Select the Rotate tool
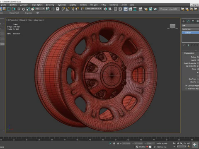The image size is (199, 149). [24, 9]
